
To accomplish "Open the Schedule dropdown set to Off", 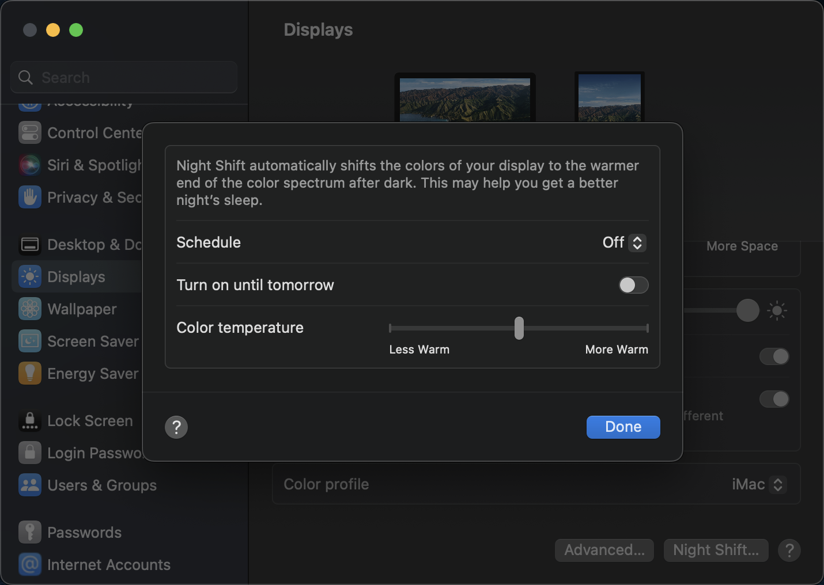I will [x=624, y=242].
